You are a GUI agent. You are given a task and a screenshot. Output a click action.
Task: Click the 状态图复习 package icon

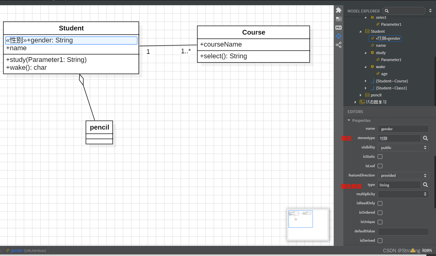click(362, 102)
